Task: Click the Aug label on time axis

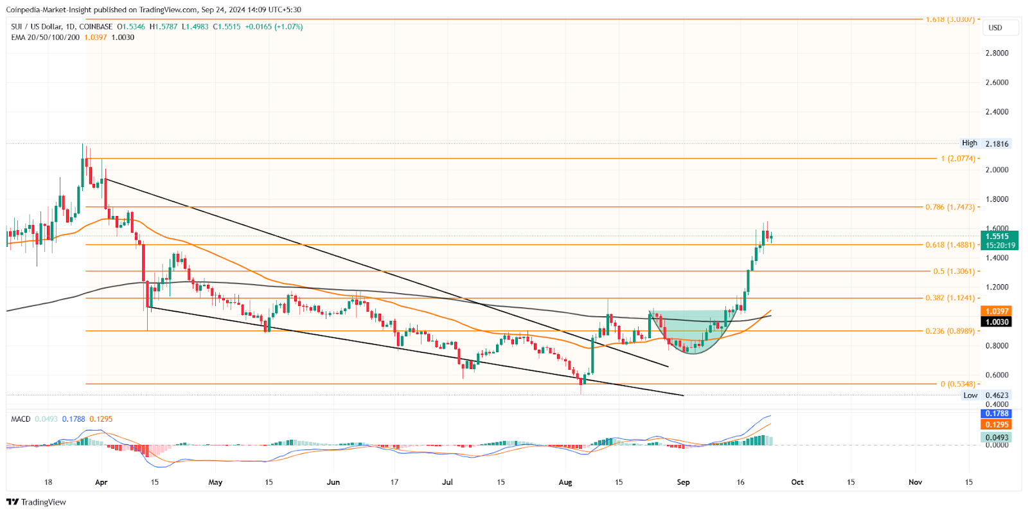Action: click(565, 482)
